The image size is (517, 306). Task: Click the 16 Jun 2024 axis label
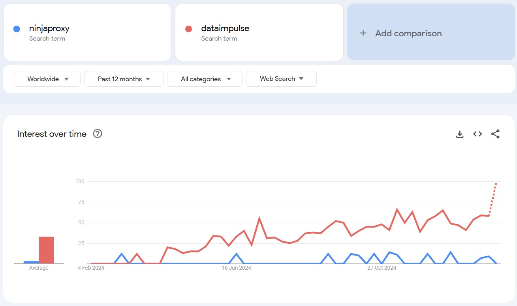[x=236, y=268]
